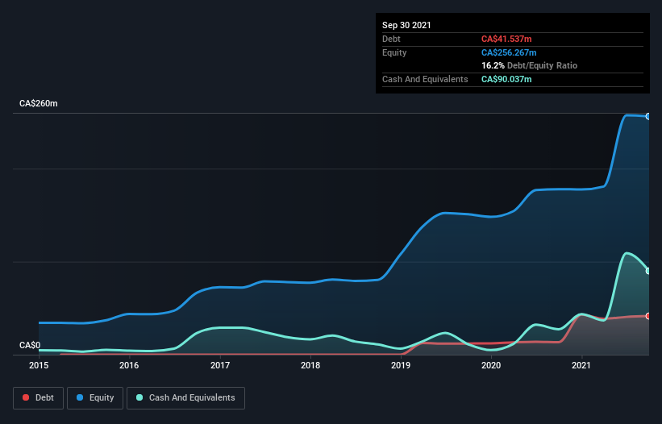Click the 2016 axis label
Viewport: 662px width, 424px height.
(x=129, y=365)
